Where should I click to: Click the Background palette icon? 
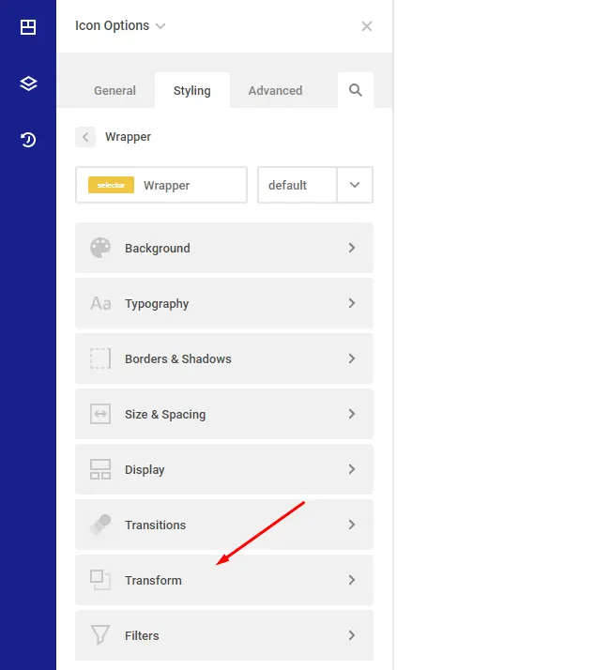tap(100, 248)
